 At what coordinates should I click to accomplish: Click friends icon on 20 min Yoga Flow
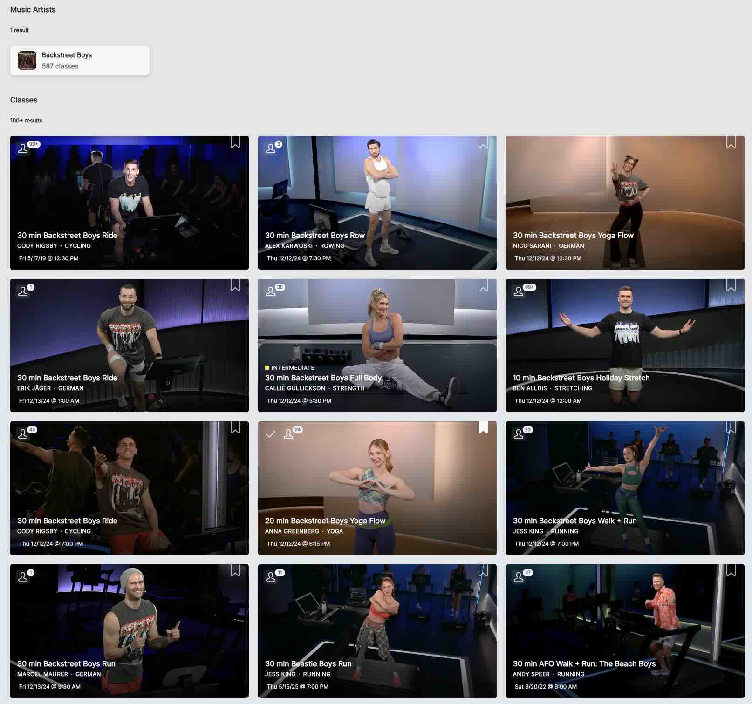click(x=288, y=434)
